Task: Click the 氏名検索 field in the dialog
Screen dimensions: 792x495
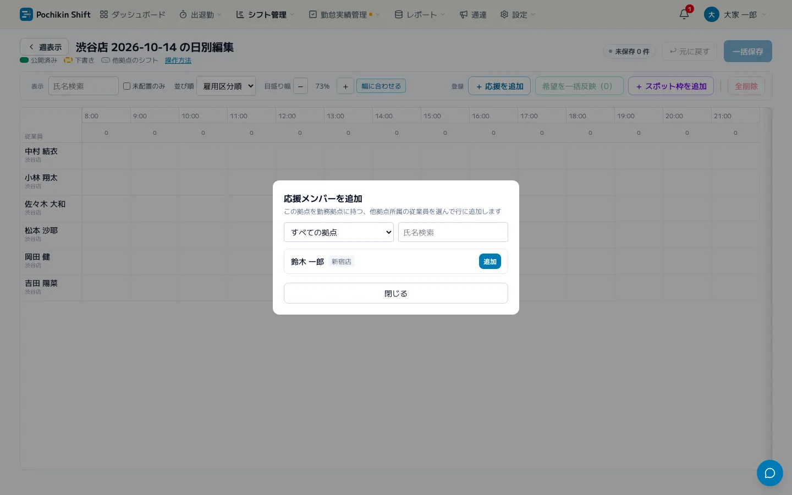Action: coord(453,232)
